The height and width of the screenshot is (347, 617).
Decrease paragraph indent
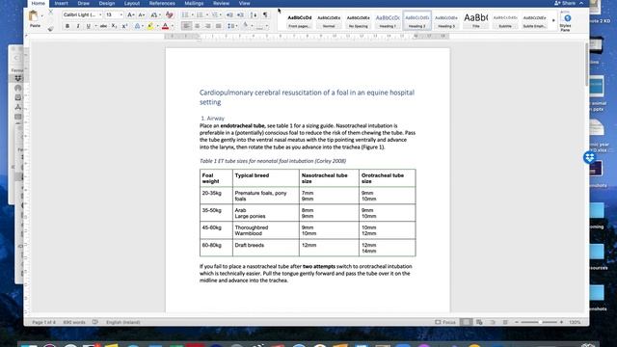click(229, 15)
